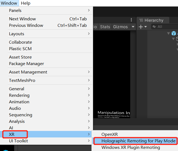Click the plus icon in Hierarchy
The width and height of the screenshot is (178, 151).
point(141,27)
